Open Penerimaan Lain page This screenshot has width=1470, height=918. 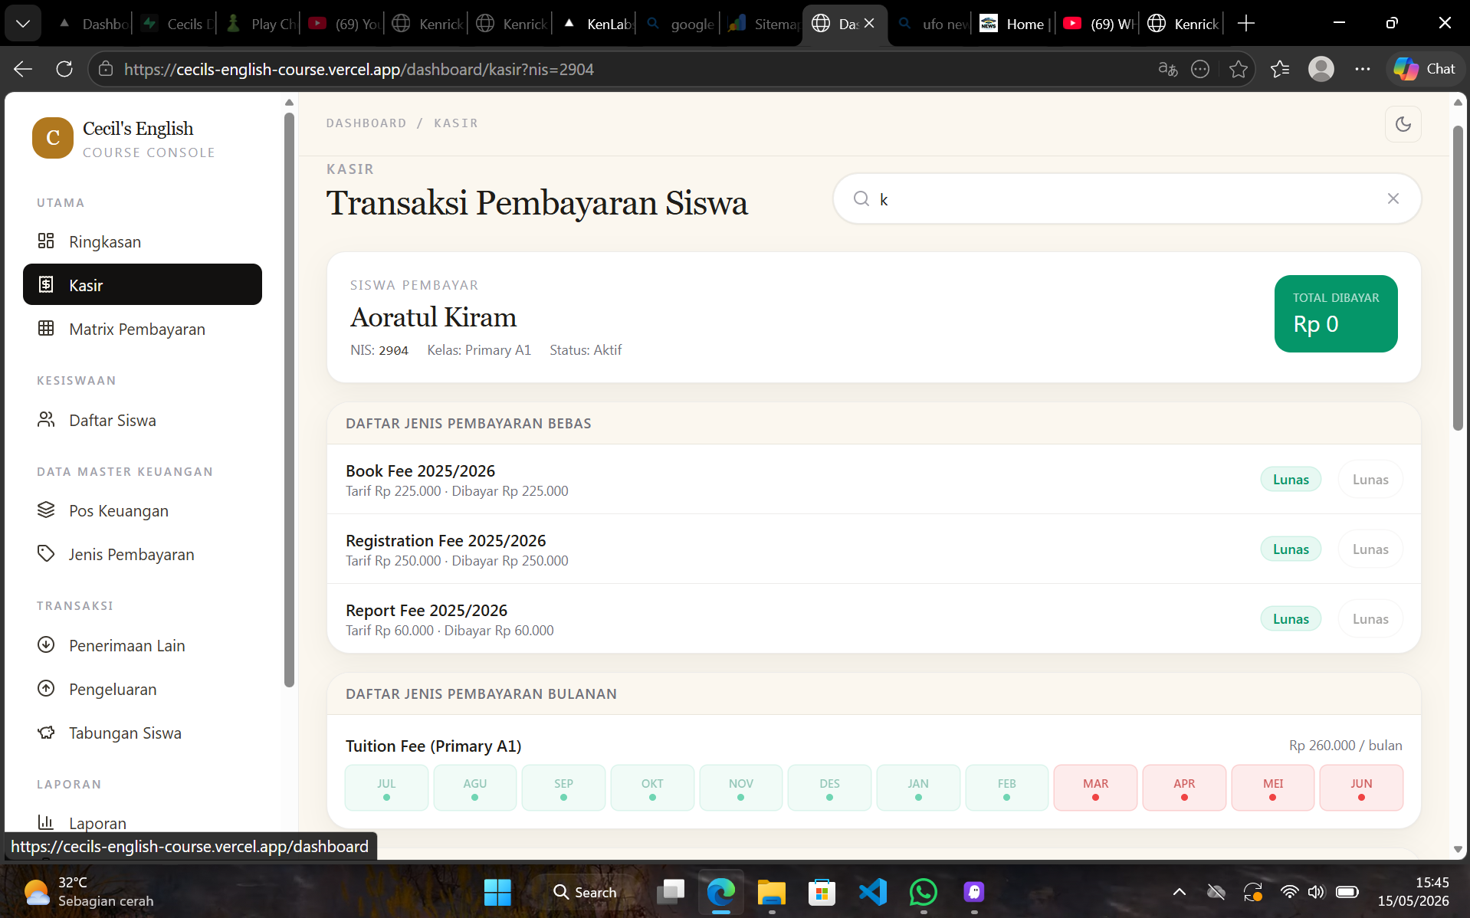coord(143,645)
